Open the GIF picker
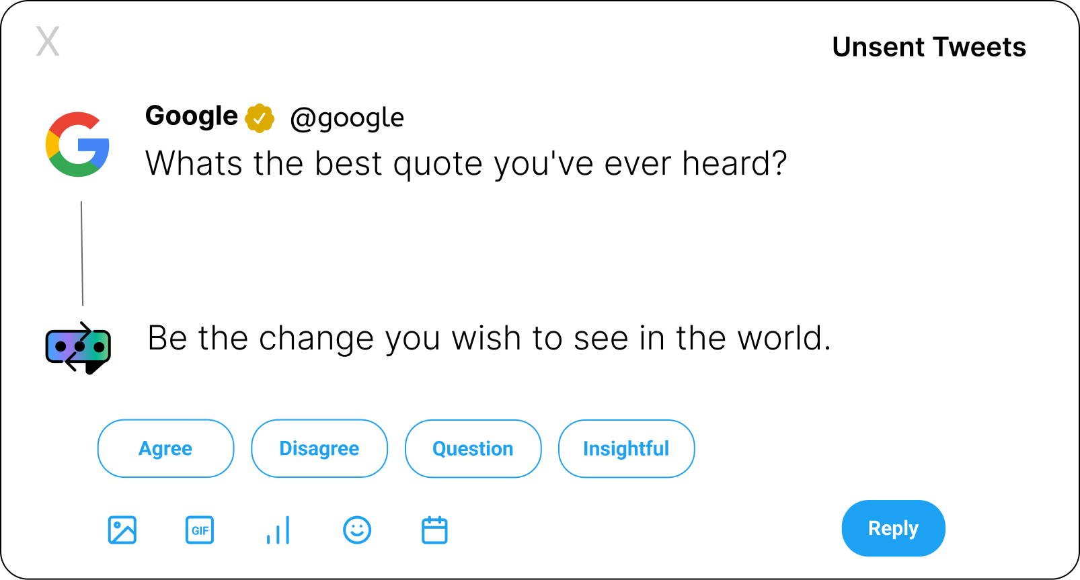 200,530
